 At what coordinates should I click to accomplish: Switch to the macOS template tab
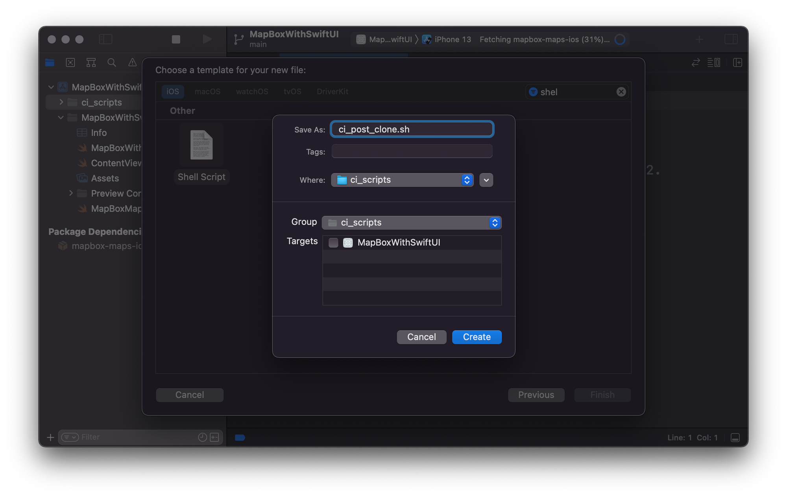[x=207, y=92]
